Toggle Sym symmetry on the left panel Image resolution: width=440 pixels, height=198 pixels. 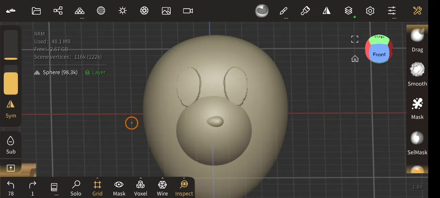[x=11, y=109]
